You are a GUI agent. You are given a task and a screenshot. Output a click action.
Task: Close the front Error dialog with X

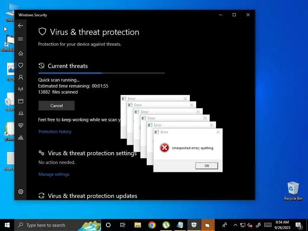click(218, 132)
